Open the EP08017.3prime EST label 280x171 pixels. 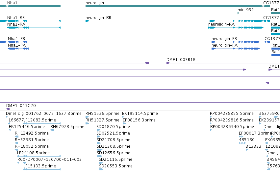(255, 133)
